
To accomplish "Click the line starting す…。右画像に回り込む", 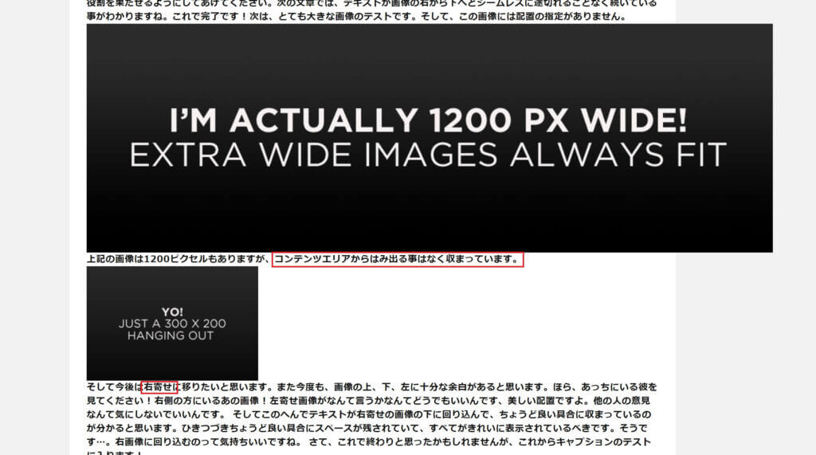I will [x=368, y=442].
